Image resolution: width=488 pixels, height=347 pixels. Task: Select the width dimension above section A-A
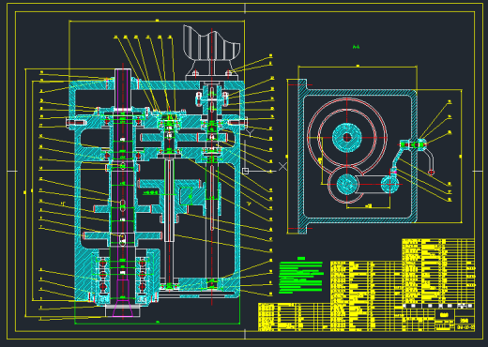pyautogui.click(x=358, y=67)
